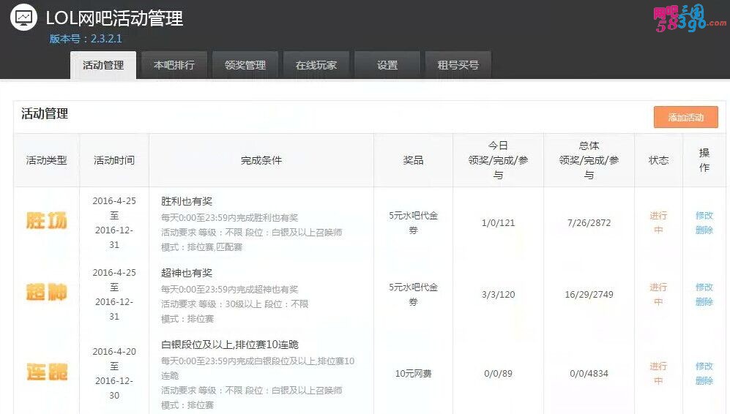Click 5元水吧代金券 prize in 超神也有奖 row
The width and height of the screenshot is (730, 414).
pyautogui.click(x=413, y=295)
